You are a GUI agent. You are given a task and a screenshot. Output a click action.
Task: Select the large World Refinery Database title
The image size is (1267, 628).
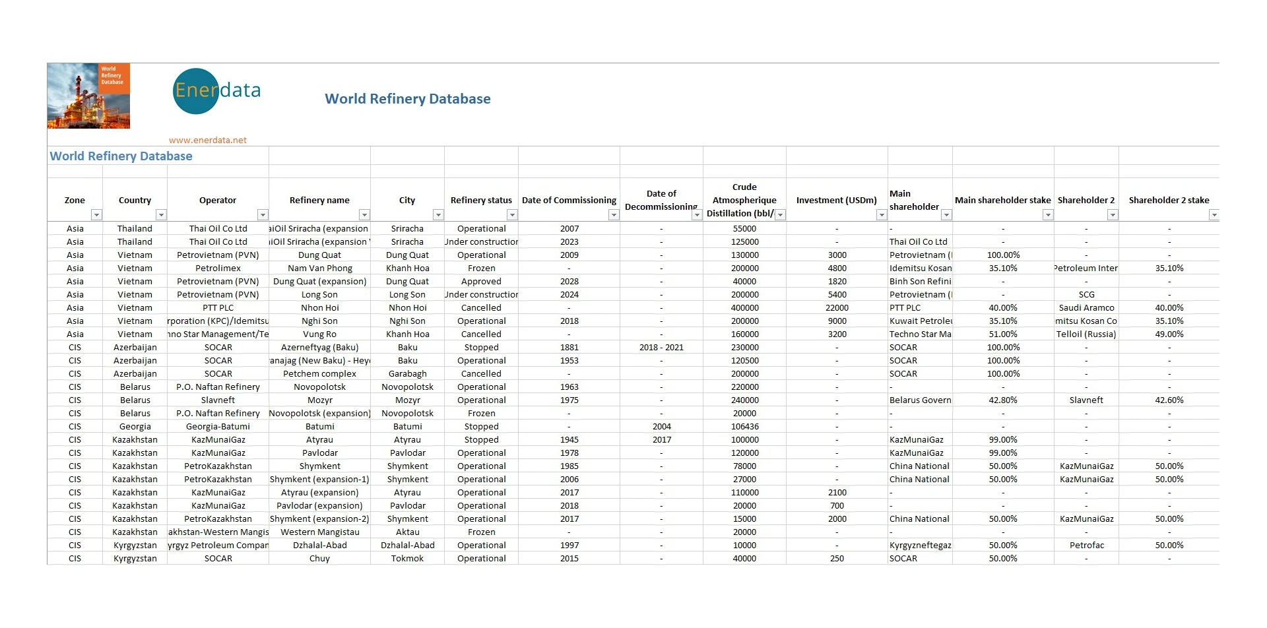click(x=408, y=99)
